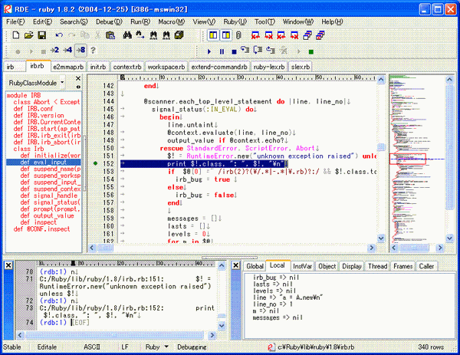Click the editor vertical scroll down arrow
Viewport: 460px width, 355px height.
381,238
